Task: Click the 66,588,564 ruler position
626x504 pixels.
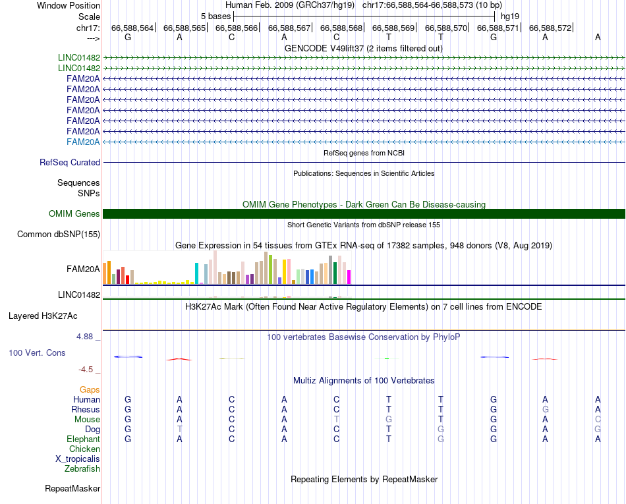Action: pos(132,28)
